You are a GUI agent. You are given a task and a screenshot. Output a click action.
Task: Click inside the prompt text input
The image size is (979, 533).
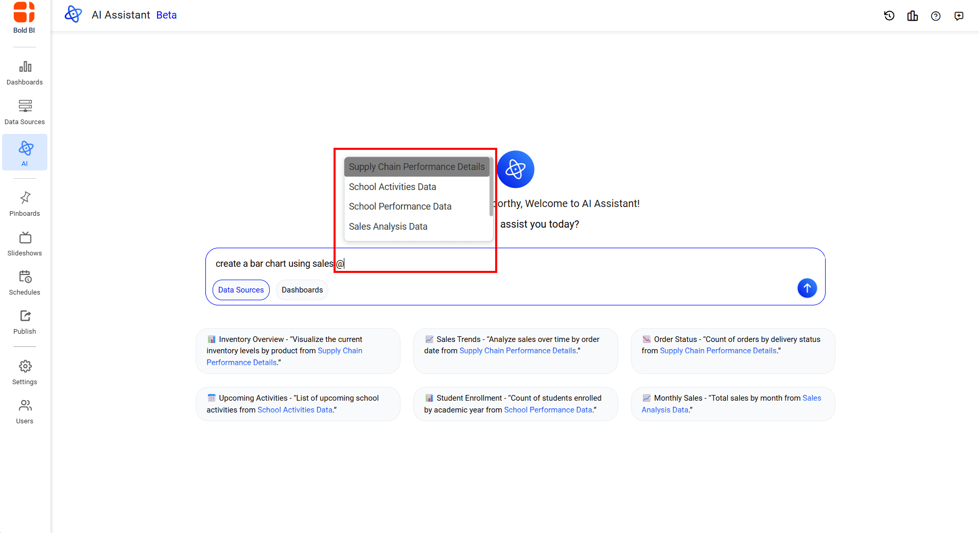pos(566,264)
